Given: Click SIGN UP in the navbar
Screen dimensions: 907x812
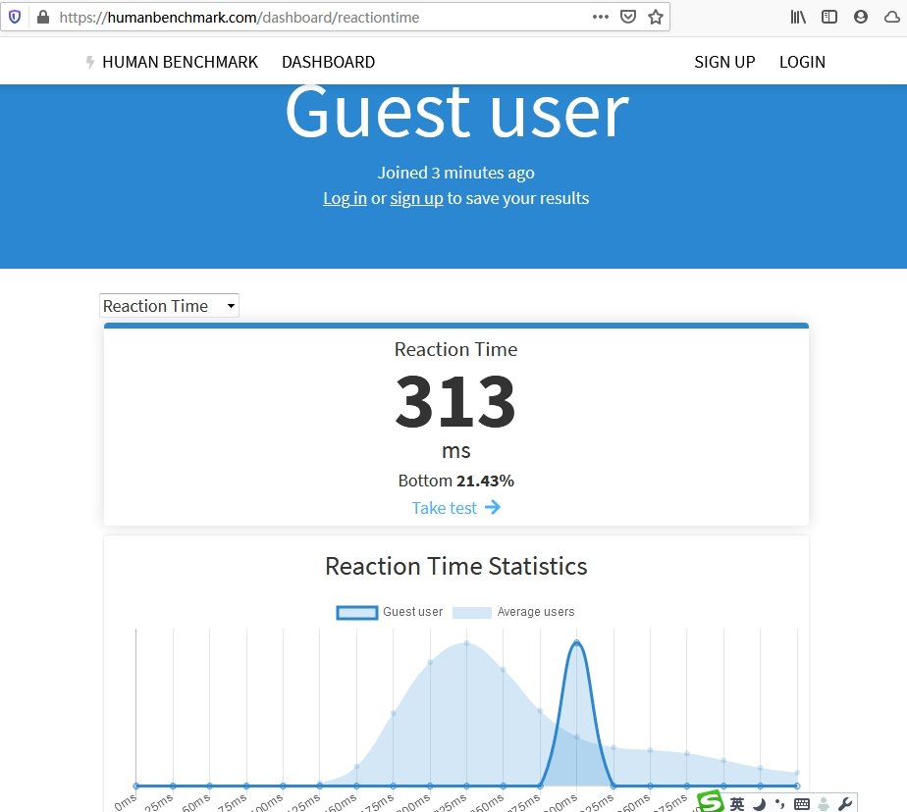Looking at the screenshot, I should [724, 62].
